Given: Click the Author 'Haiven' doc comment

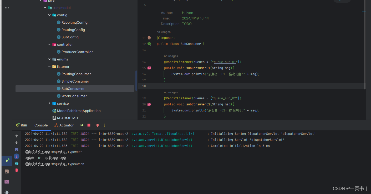Looking at the screenshot, I should point(187,13).
